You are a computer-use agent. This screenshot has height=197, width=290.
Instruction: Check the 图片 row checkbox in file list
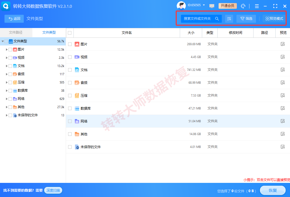click(x=70, y=44)
